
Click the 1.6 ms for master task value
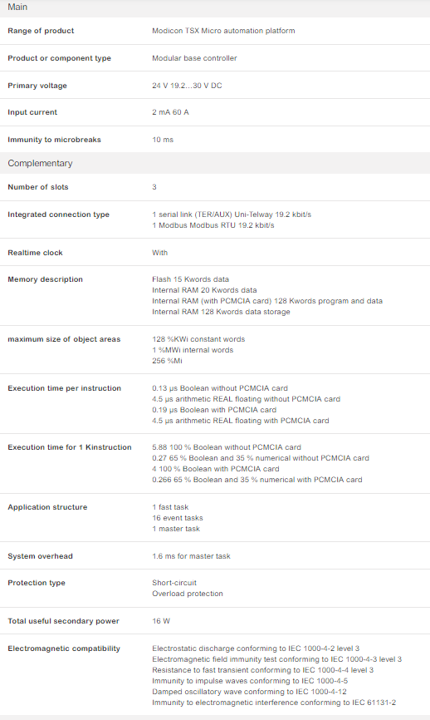(x=191, y=556)
